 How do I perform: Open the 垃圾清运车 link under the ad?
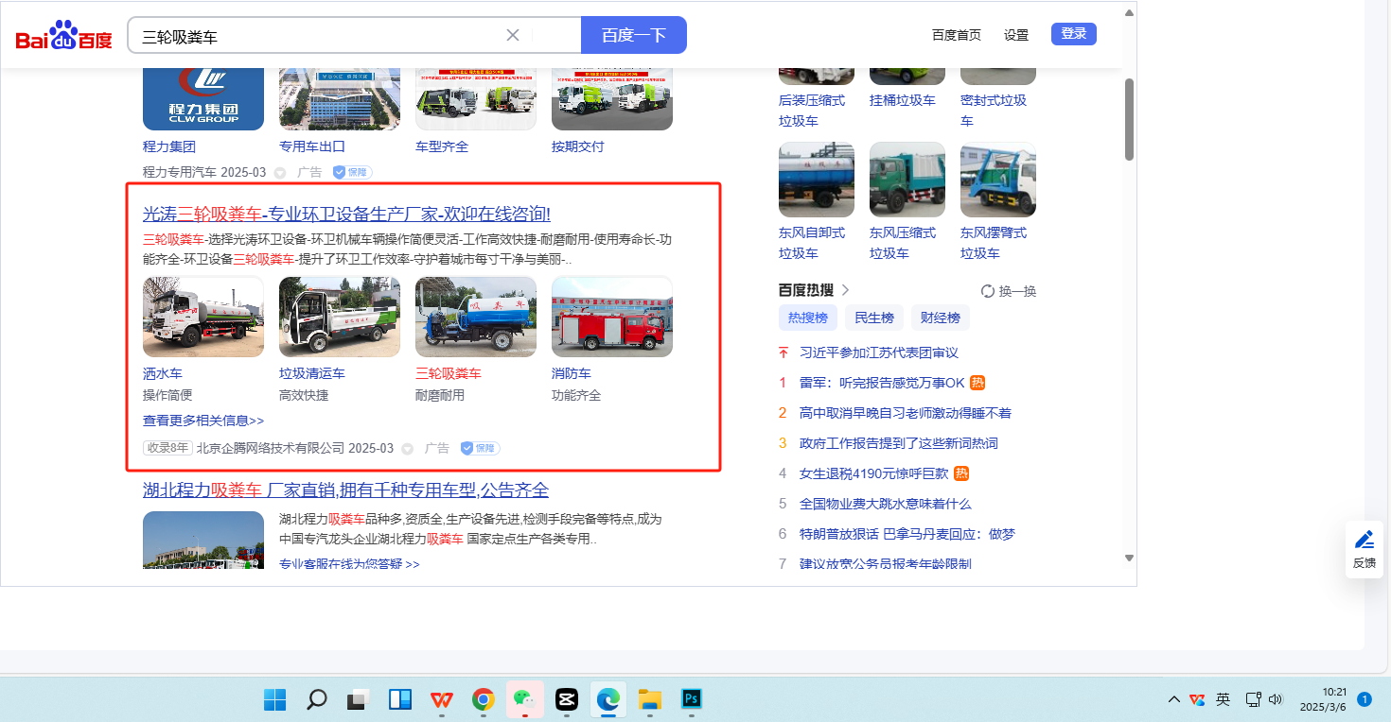coord(312,373)
